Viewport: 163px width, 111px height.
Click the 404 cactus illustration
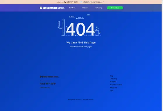(79, 25)
